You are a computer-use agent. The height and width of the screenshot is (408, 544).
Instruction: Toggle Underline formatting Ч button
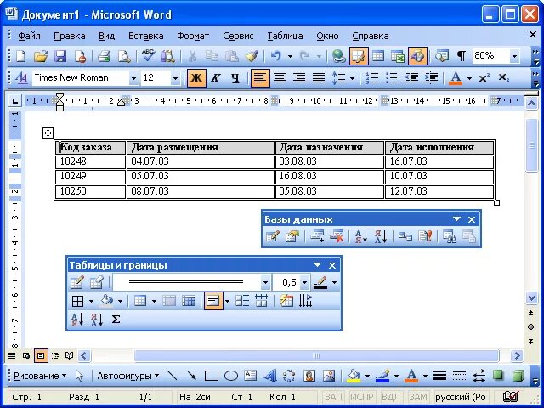click(235, 77)
